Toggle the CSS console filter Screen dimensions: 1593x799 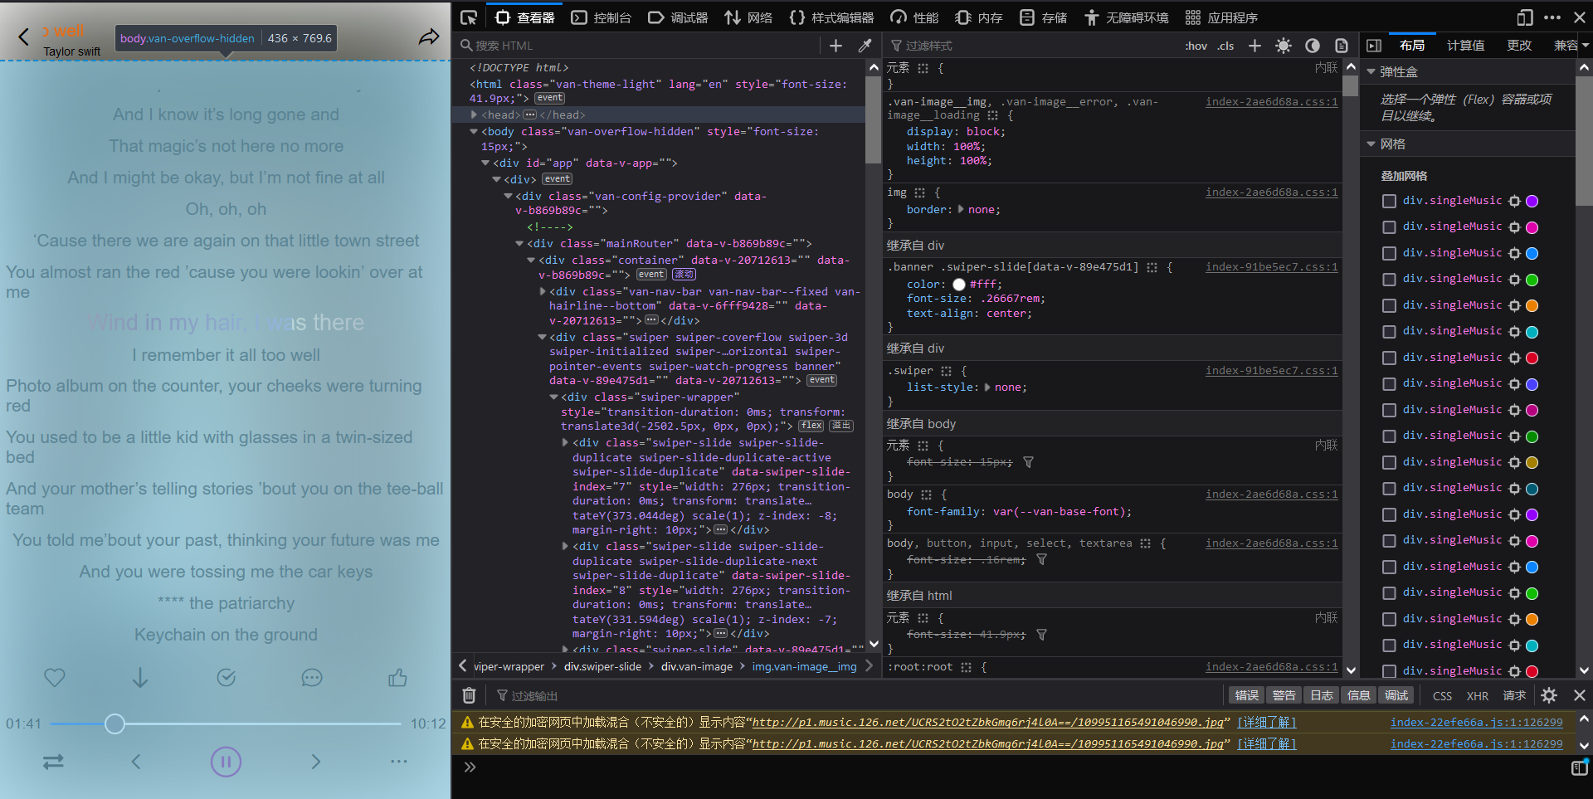pos(1442,695)
